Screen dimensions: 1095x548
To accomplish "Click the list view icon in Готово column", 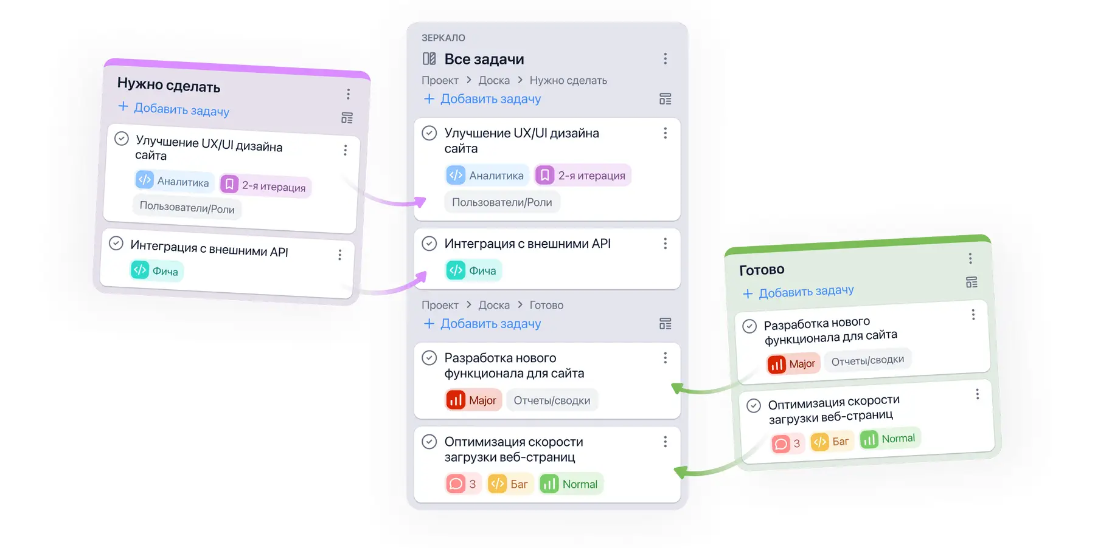I will 972,283.
